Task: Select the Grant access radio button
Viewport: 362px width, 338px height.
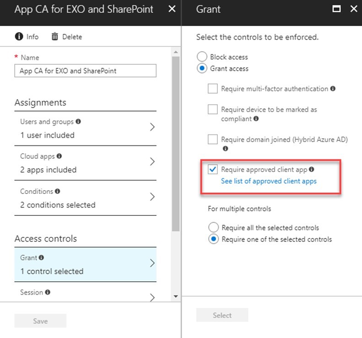Action: pyautogui.click(x=202, y=68)
